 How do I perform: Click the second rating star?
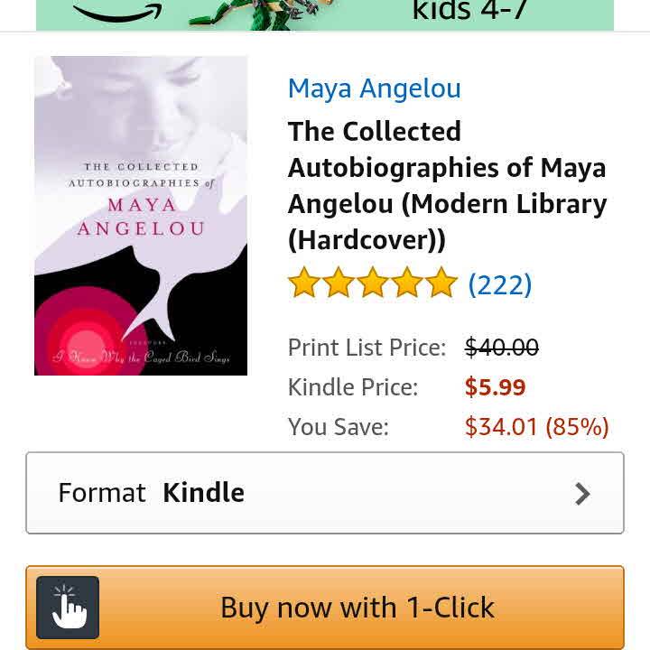339,283
